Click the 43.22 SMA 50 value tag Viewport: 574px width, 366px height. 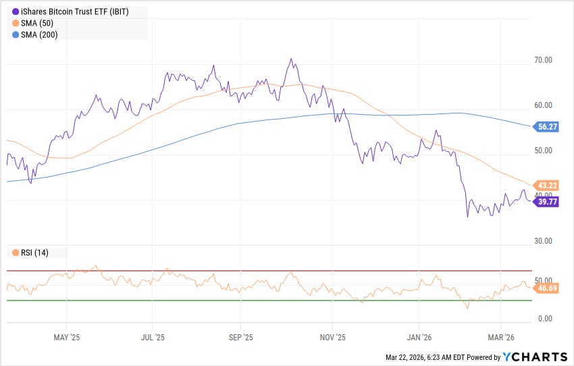(x=545, y=186)
